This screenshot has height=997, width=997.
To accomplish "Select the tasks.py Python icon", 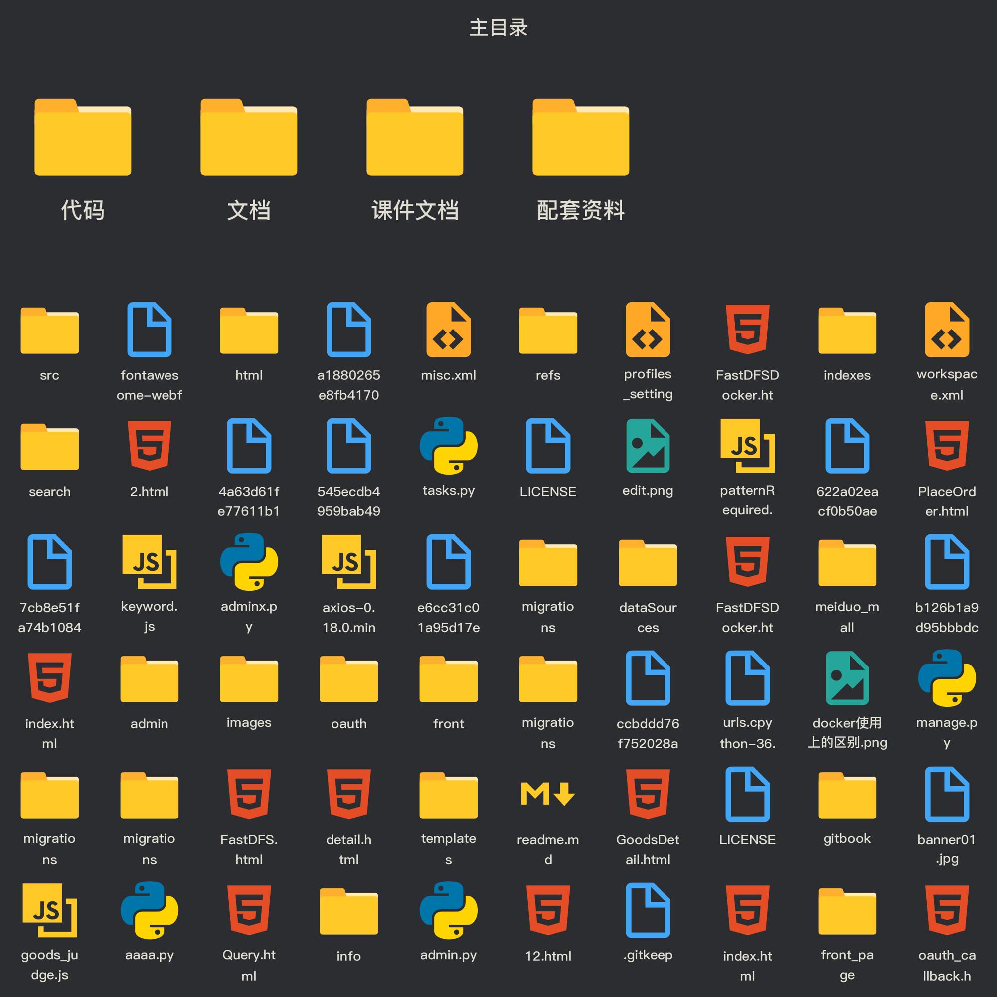I will (x=449, y=445).
